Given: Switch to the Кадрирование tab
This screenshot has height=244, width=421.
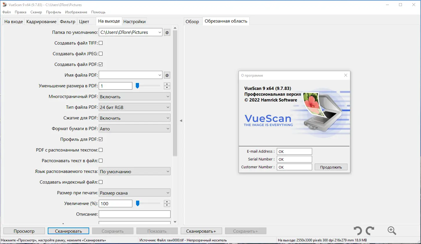Looking at the screenshot, I should (41, 22).
